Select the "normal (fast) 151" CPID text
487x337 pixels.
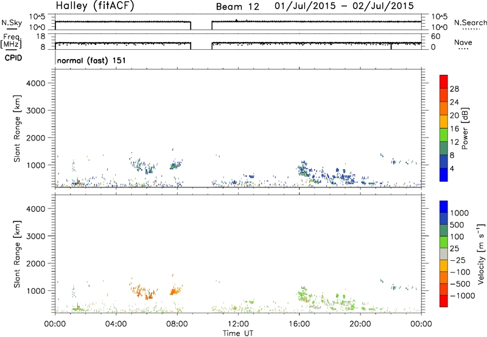91,60
